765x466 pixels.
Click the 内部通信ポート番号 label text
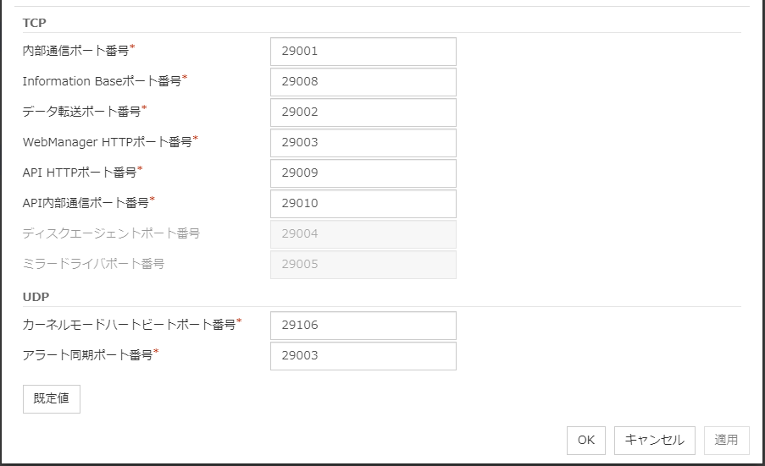tap(75, 51)
